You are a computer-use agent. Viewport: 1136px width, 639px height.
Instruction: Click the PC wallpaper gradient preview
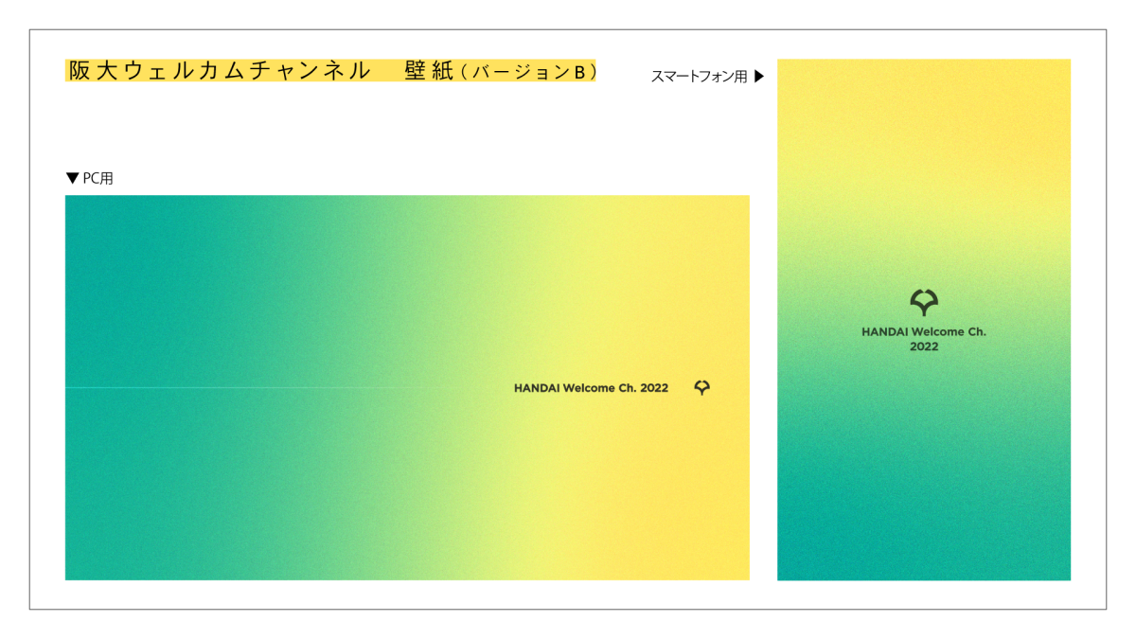407,387
